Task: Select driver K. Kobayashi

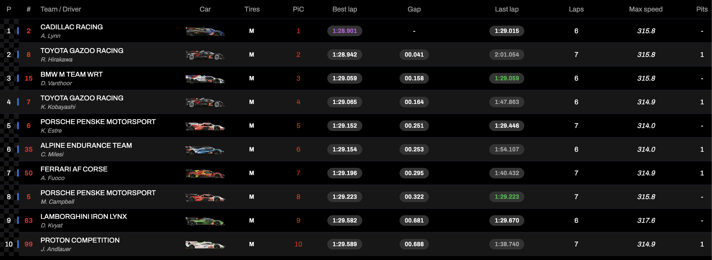Action: 58,107
